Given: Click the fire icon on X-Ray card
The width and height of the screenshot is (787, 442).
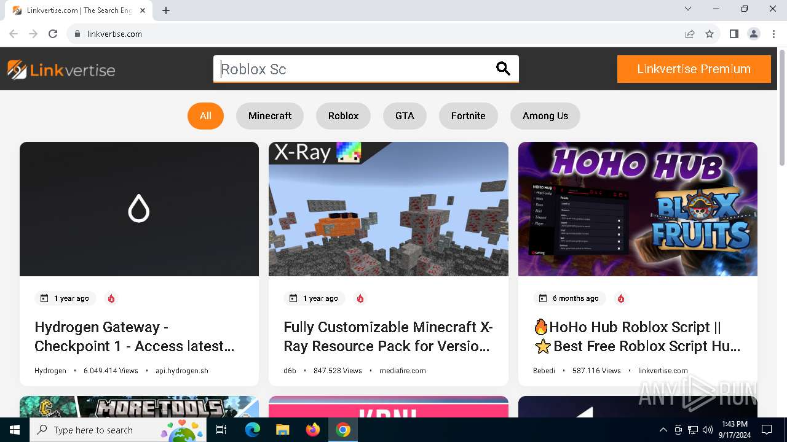Looking at the screenshot, I should pos(360,298).
